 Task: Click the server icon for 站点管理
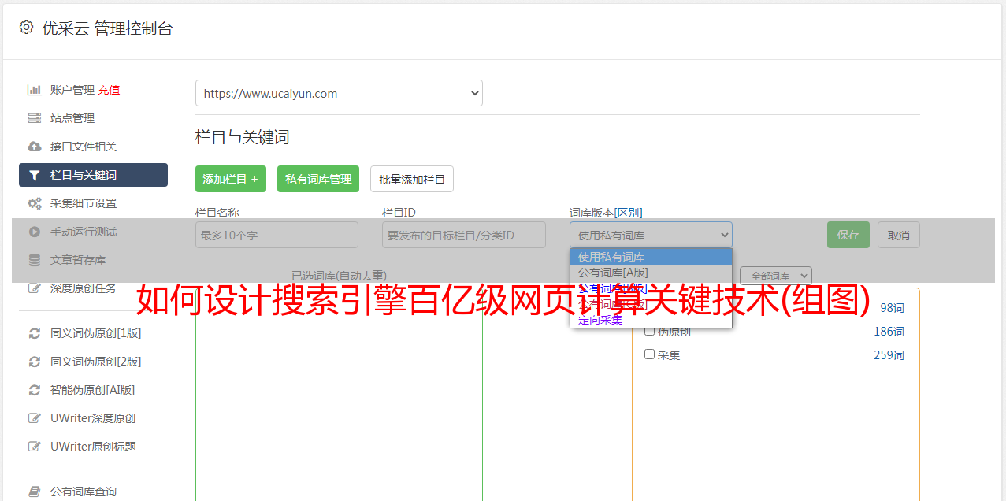[34, 118]
